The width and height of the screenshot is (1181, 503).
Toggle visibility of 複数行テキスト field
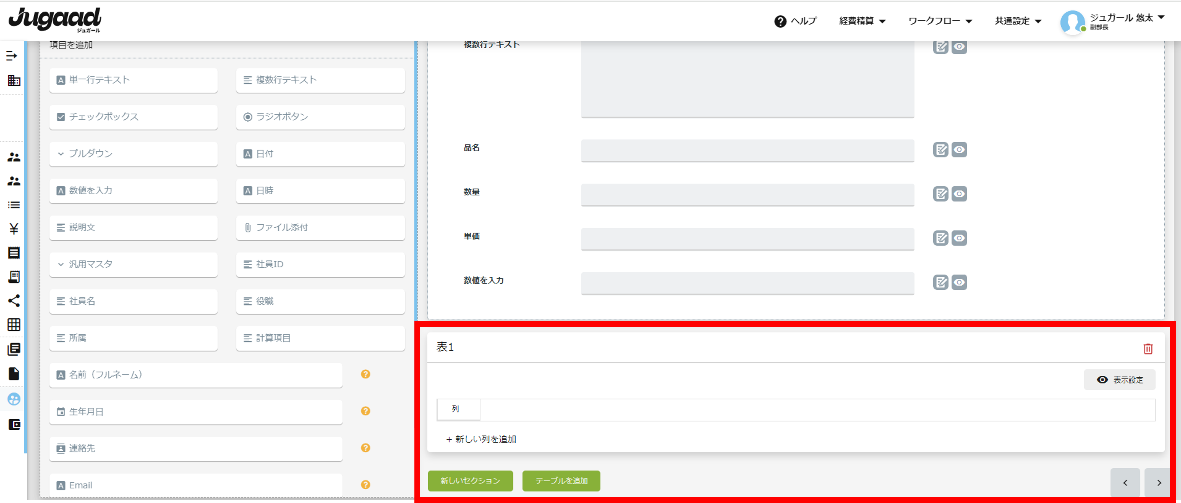point(959,47)
